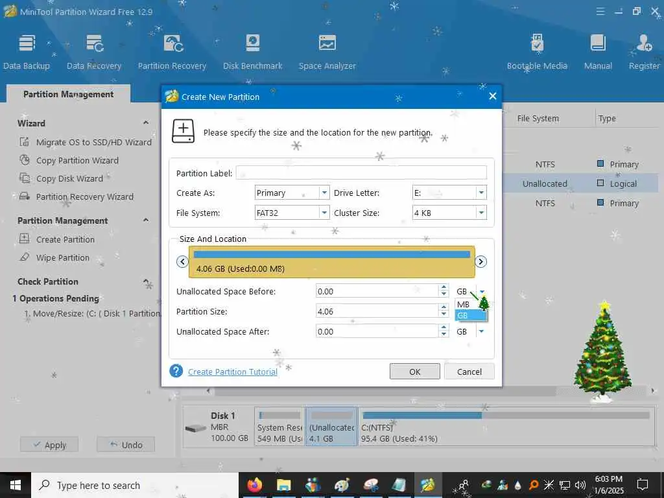Decrease Unallocated Space After with down spinner
Viewport: 664px width, 498px height.
tap(444, 335)
